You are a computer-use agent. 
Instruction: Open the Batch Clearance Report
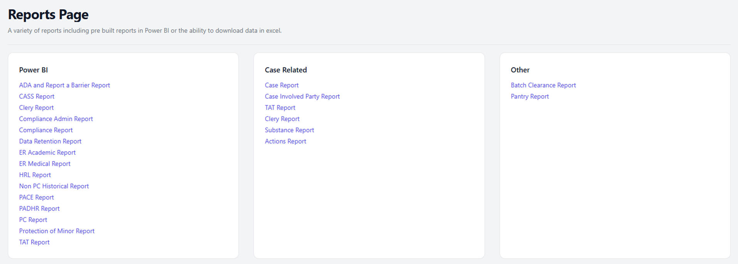543,85
